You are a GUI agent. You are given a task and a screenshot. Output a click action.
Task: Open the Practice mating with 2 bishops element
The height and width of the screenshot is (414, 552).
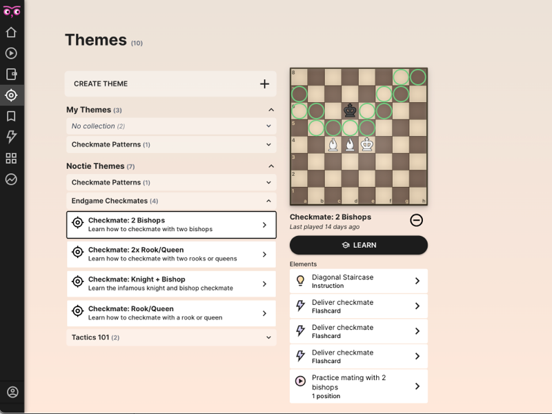pyautogui.click(x=358, y=386)
